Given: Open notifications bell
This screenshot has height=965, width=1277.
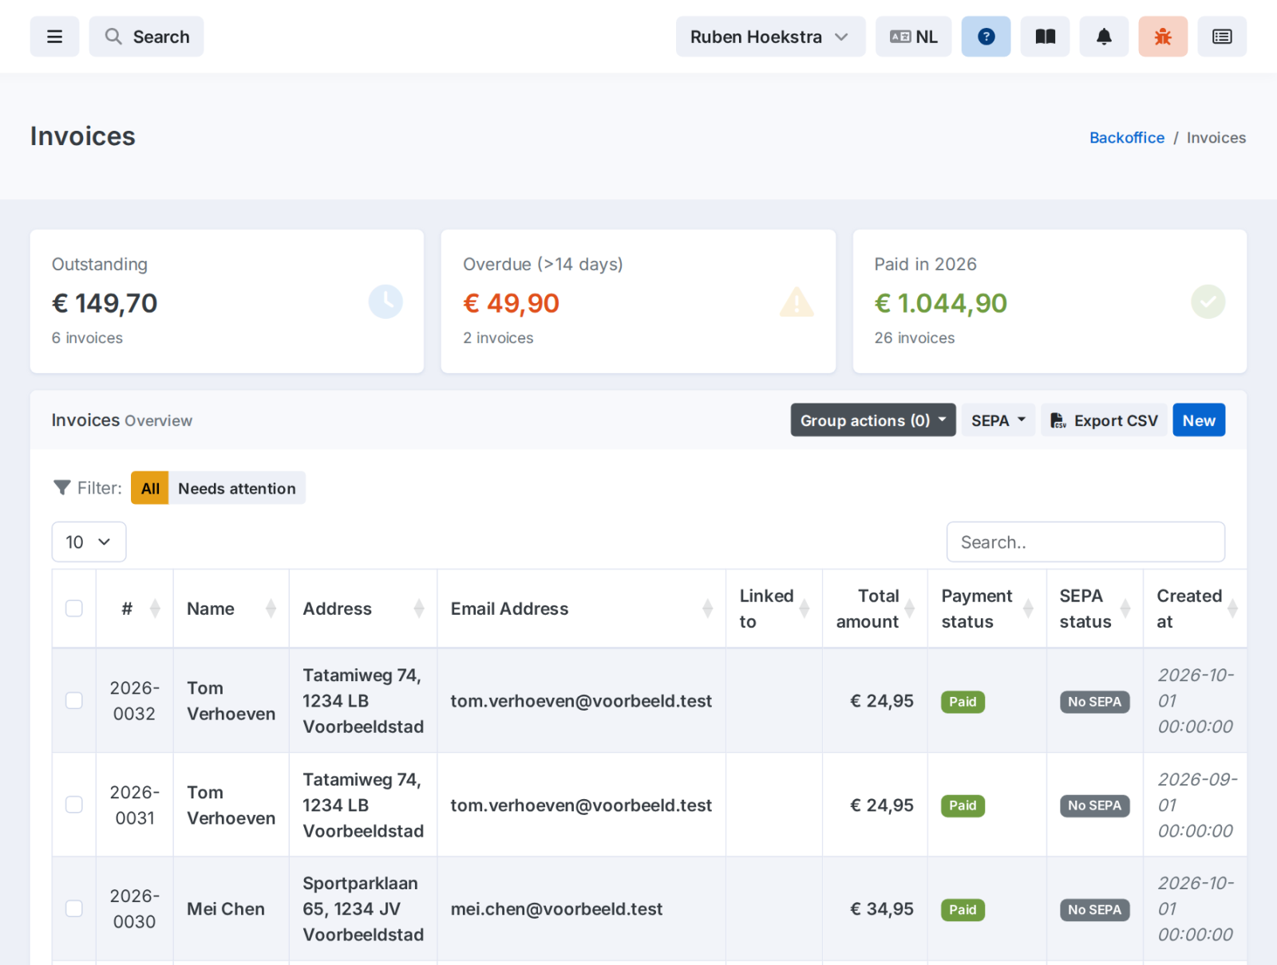Looking at the screenshot, I should (1104, 37).
